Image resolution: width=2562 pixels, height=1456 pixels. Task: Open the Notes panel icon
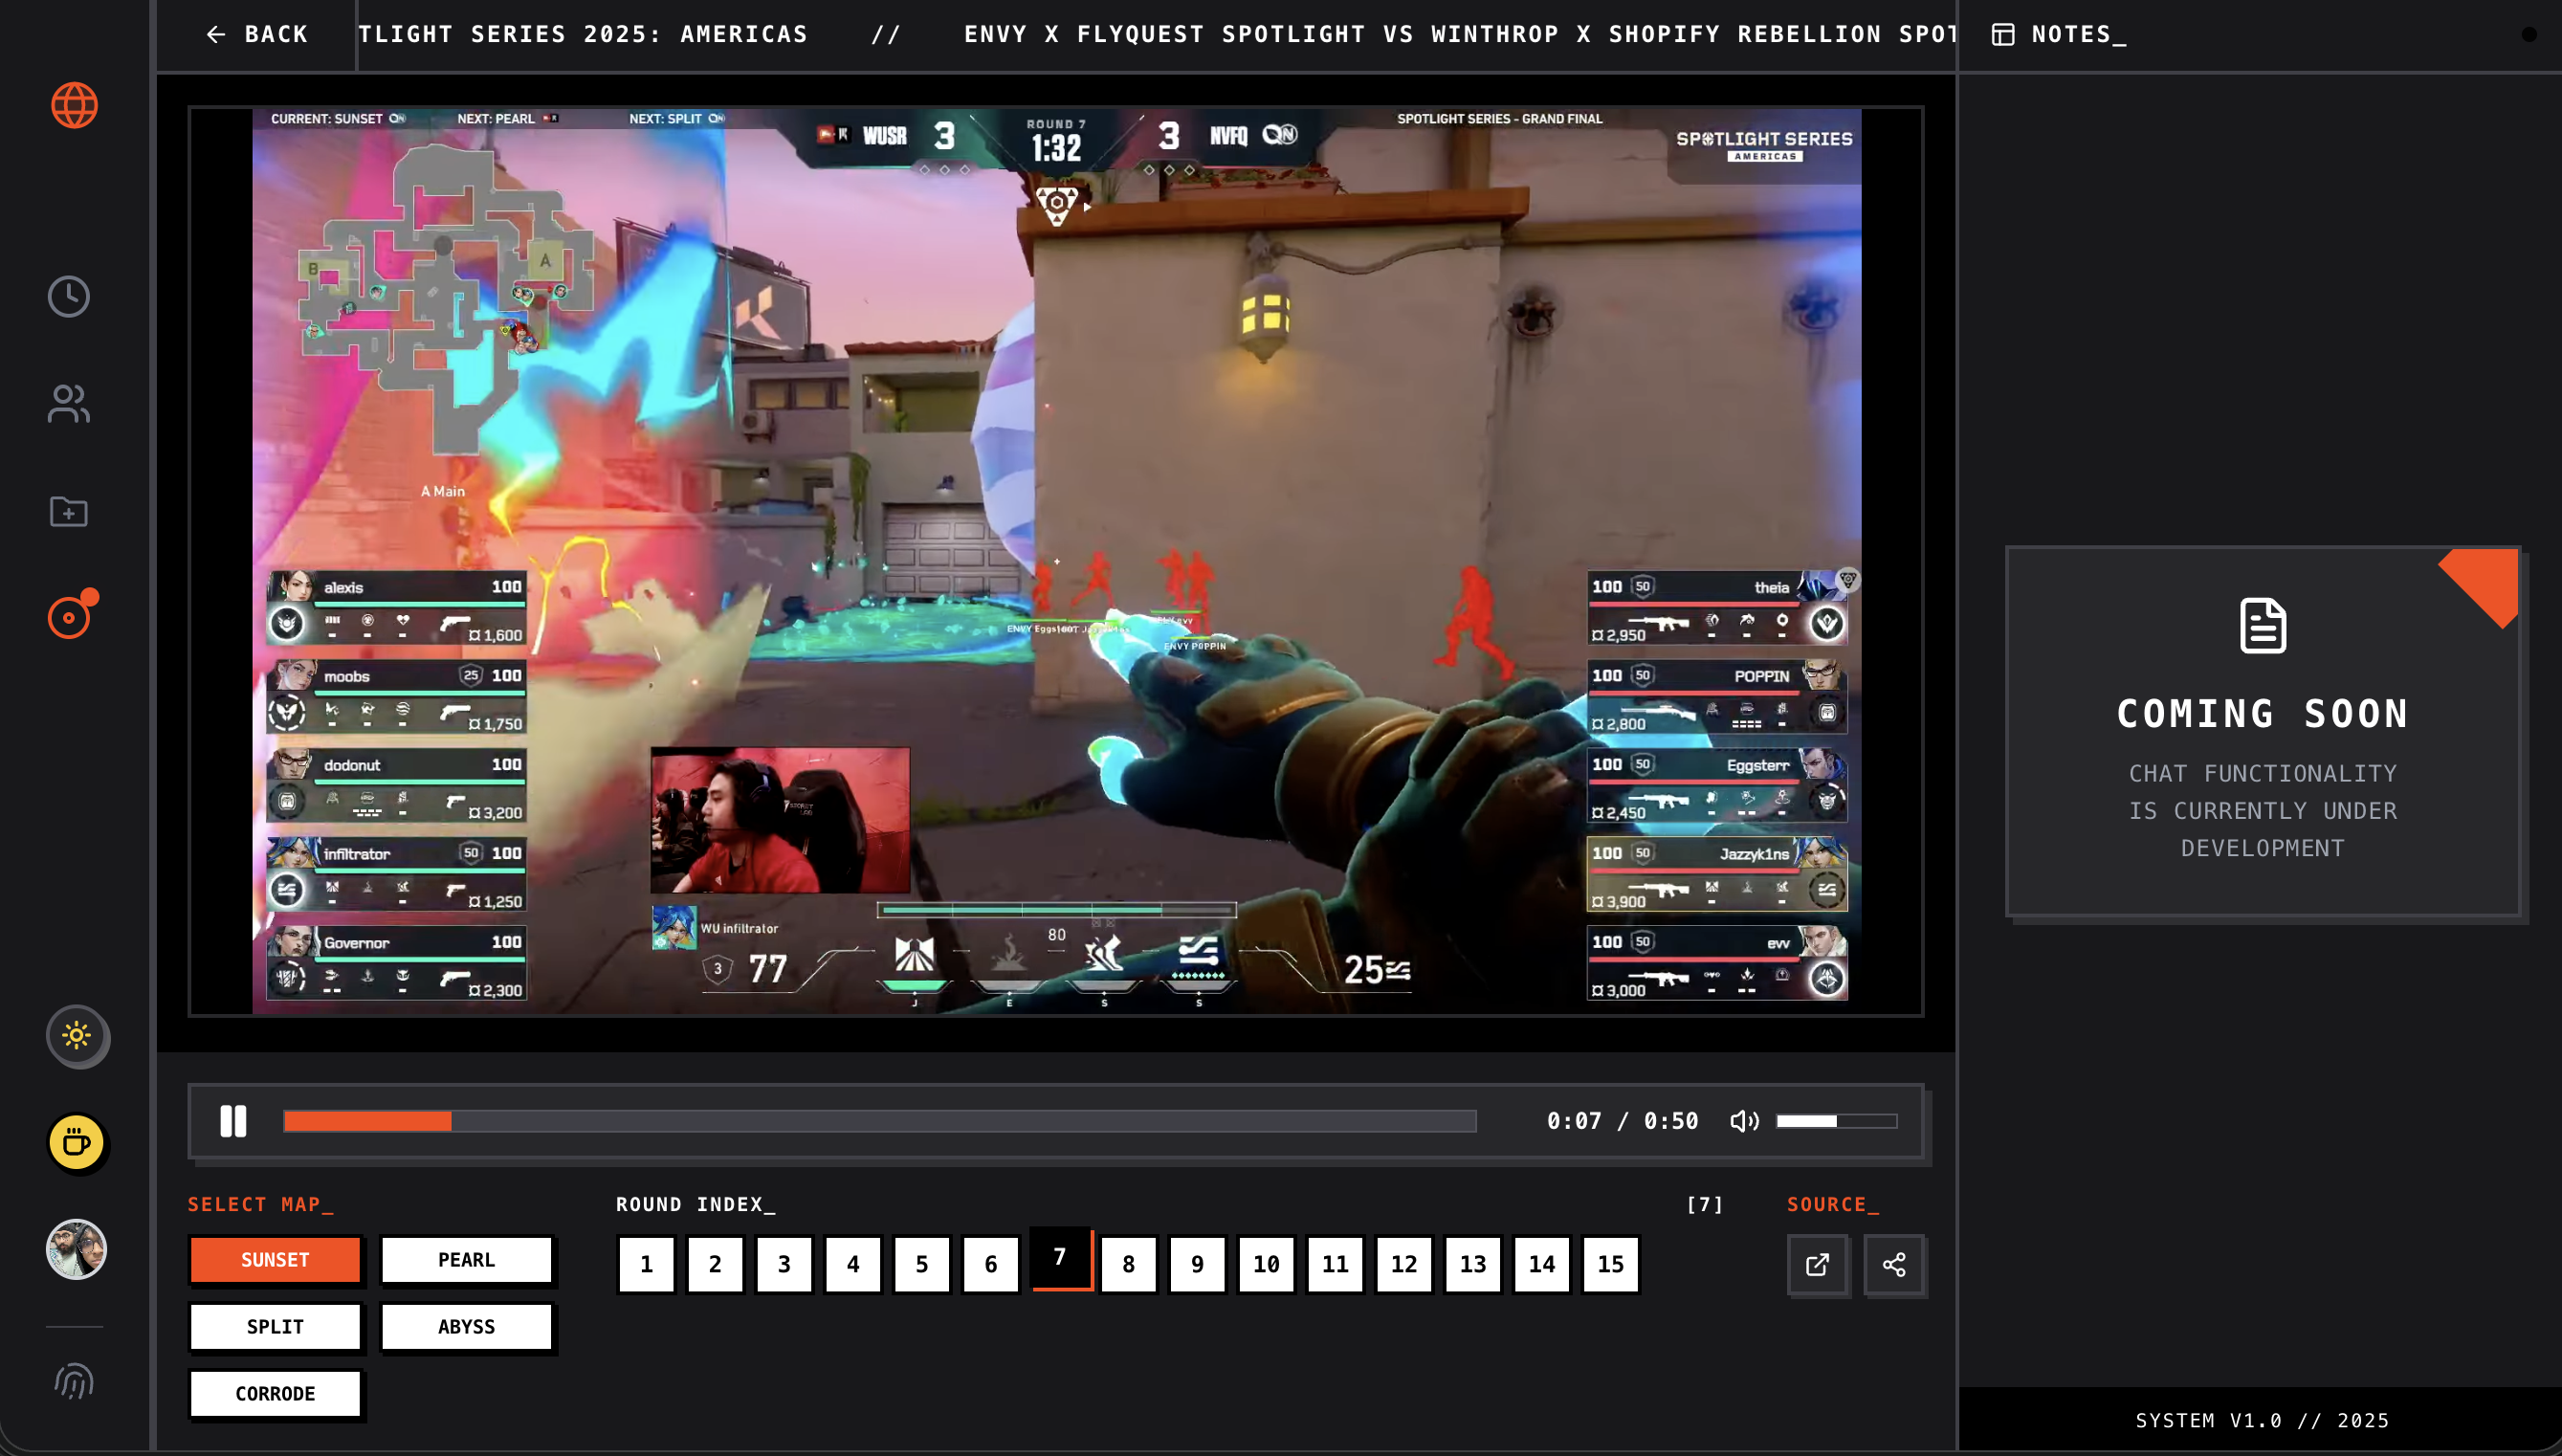pos(2004,33)
